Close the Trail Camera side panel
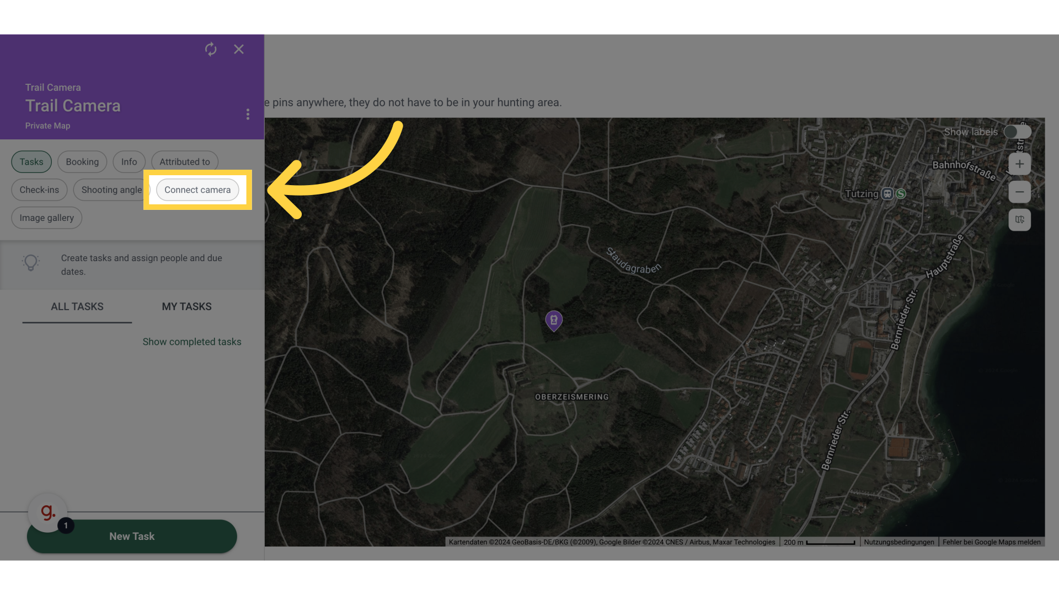This screenshot has height=595, width=1059. (x=239, y=49)
